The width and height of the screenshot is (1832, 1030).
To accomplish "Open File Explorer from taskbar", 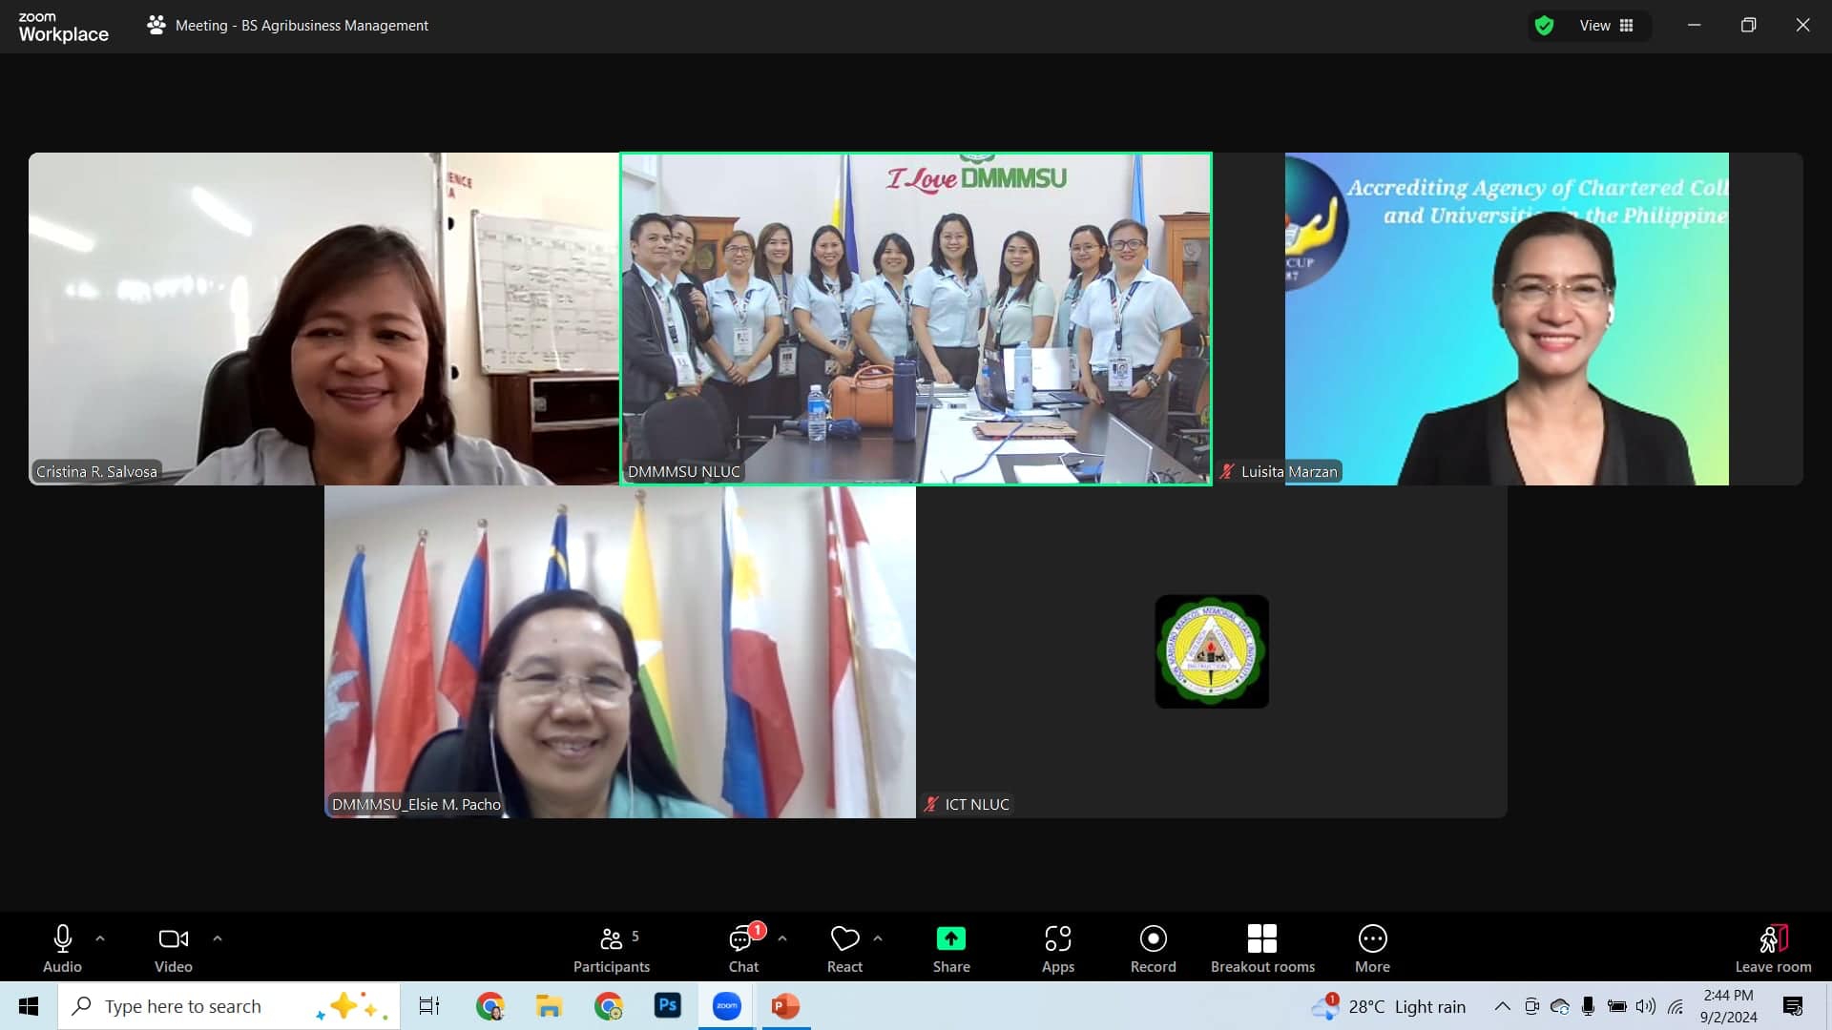I will tap(549, 1006).
